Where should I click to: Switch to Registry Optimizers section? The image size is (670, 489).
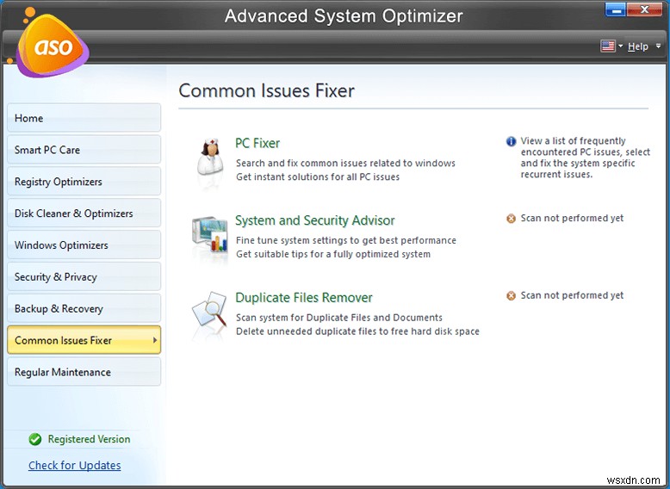click(84, 182)
